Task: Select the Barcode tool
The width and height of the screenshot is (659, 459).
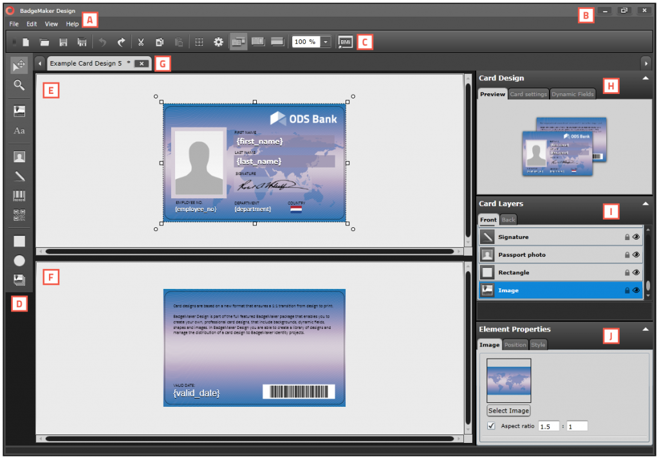Action: point(19,196)
